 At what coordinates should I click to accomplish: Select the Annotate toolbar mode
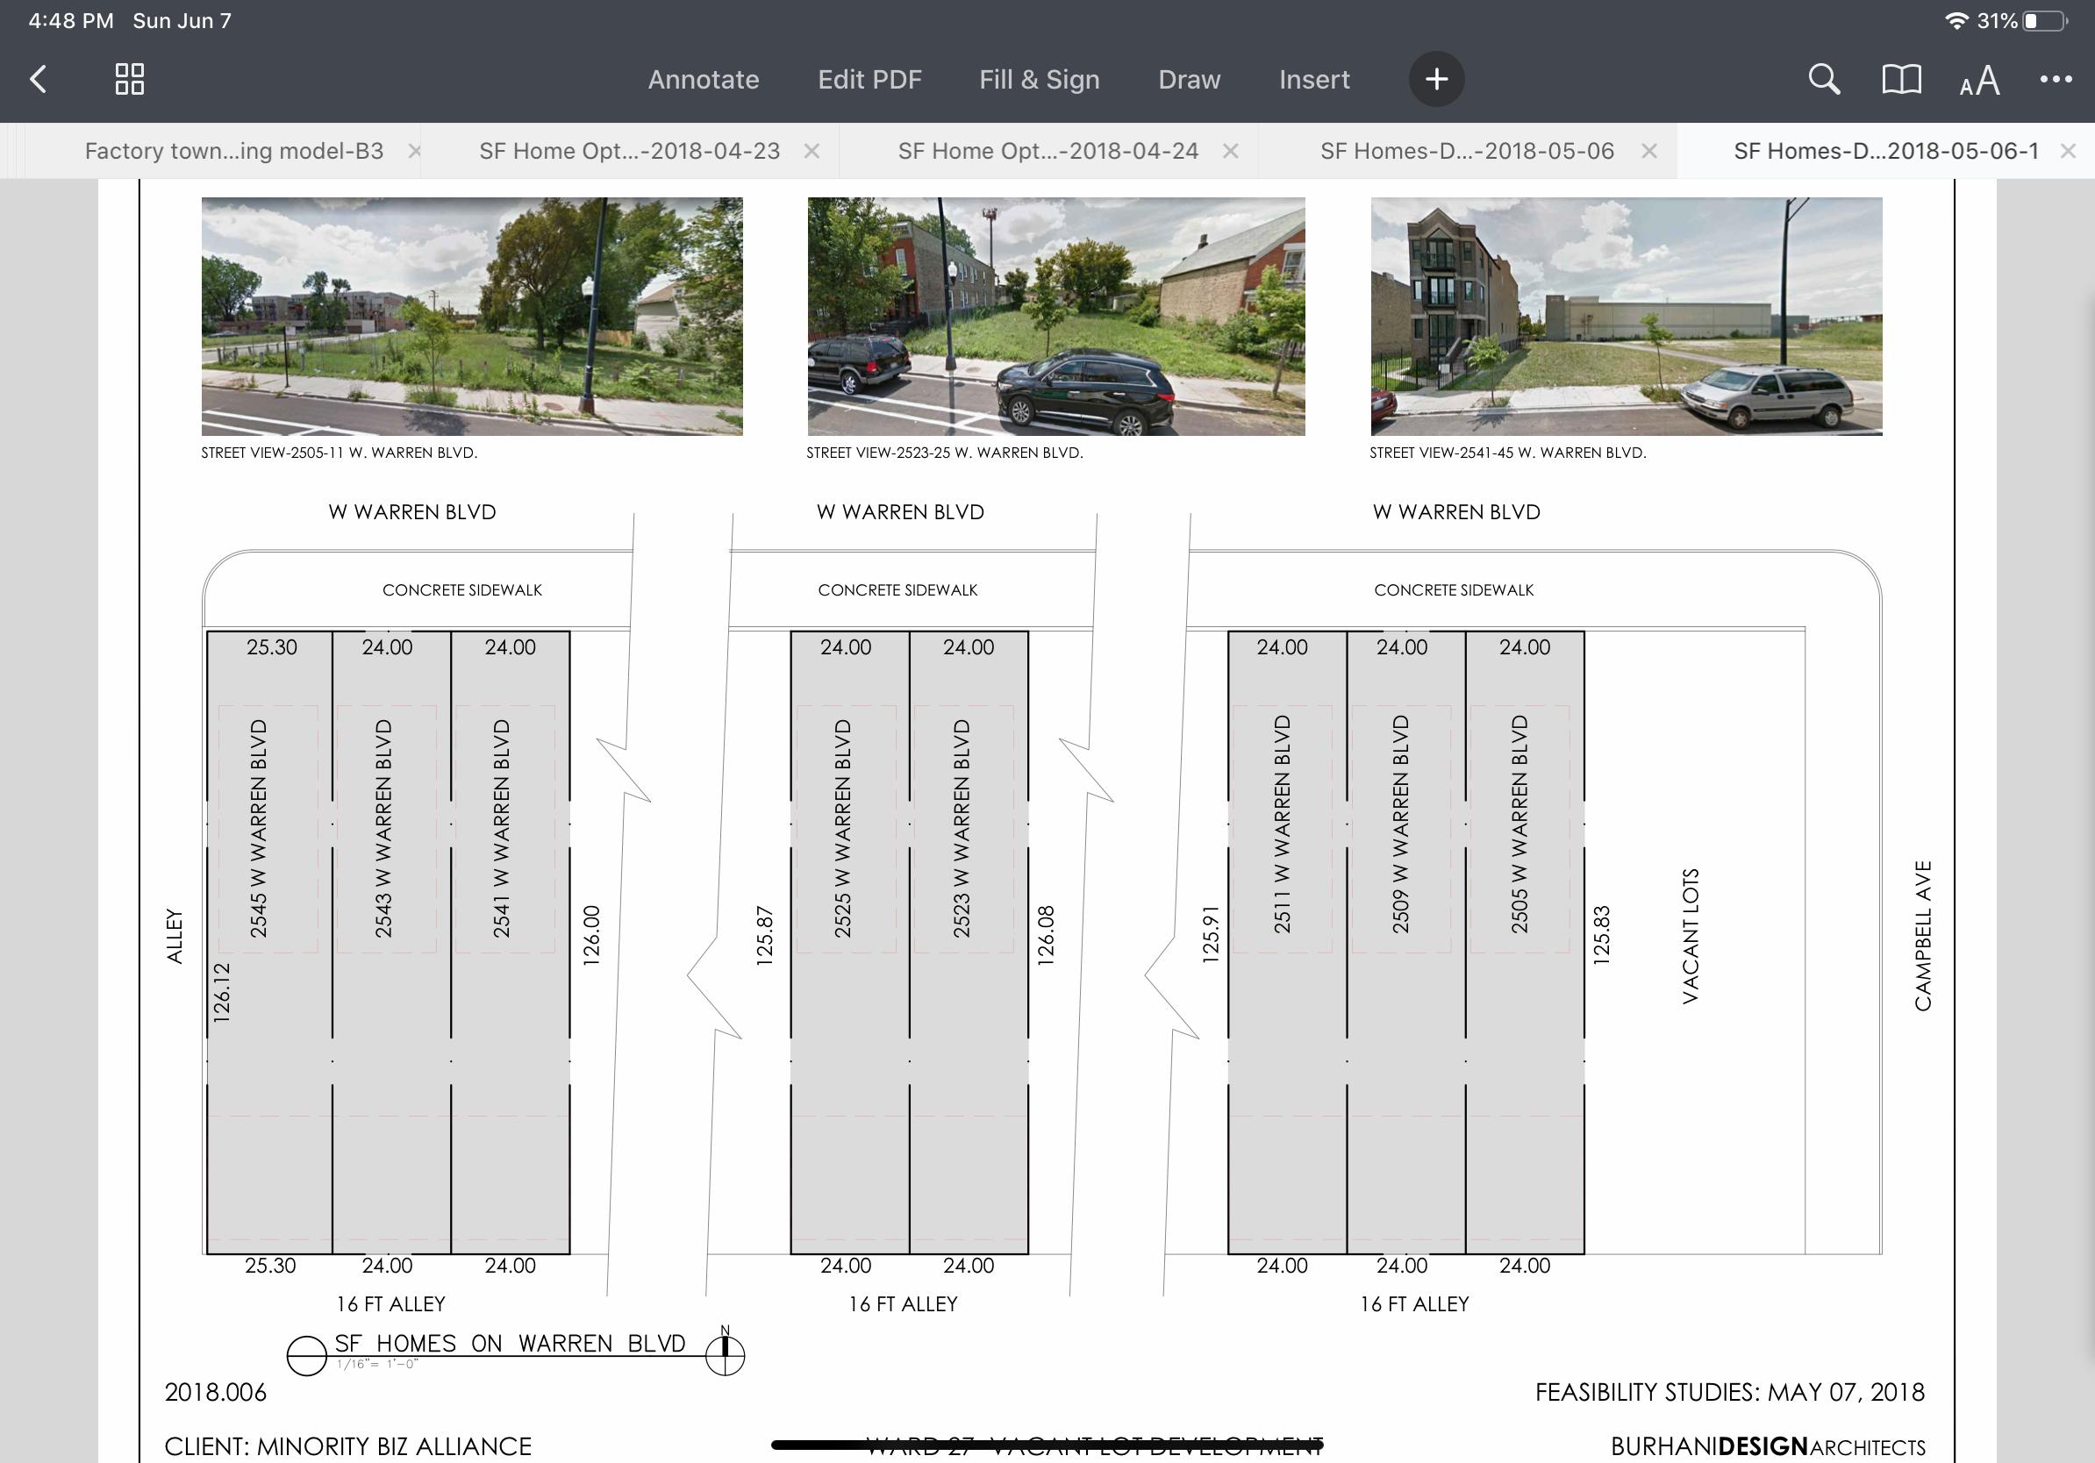(703, 79)
